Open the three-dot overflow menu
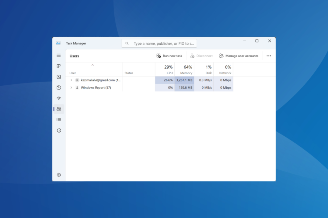Image resolution: width=328 pixels, height=218 pixels. coord(269,56)
